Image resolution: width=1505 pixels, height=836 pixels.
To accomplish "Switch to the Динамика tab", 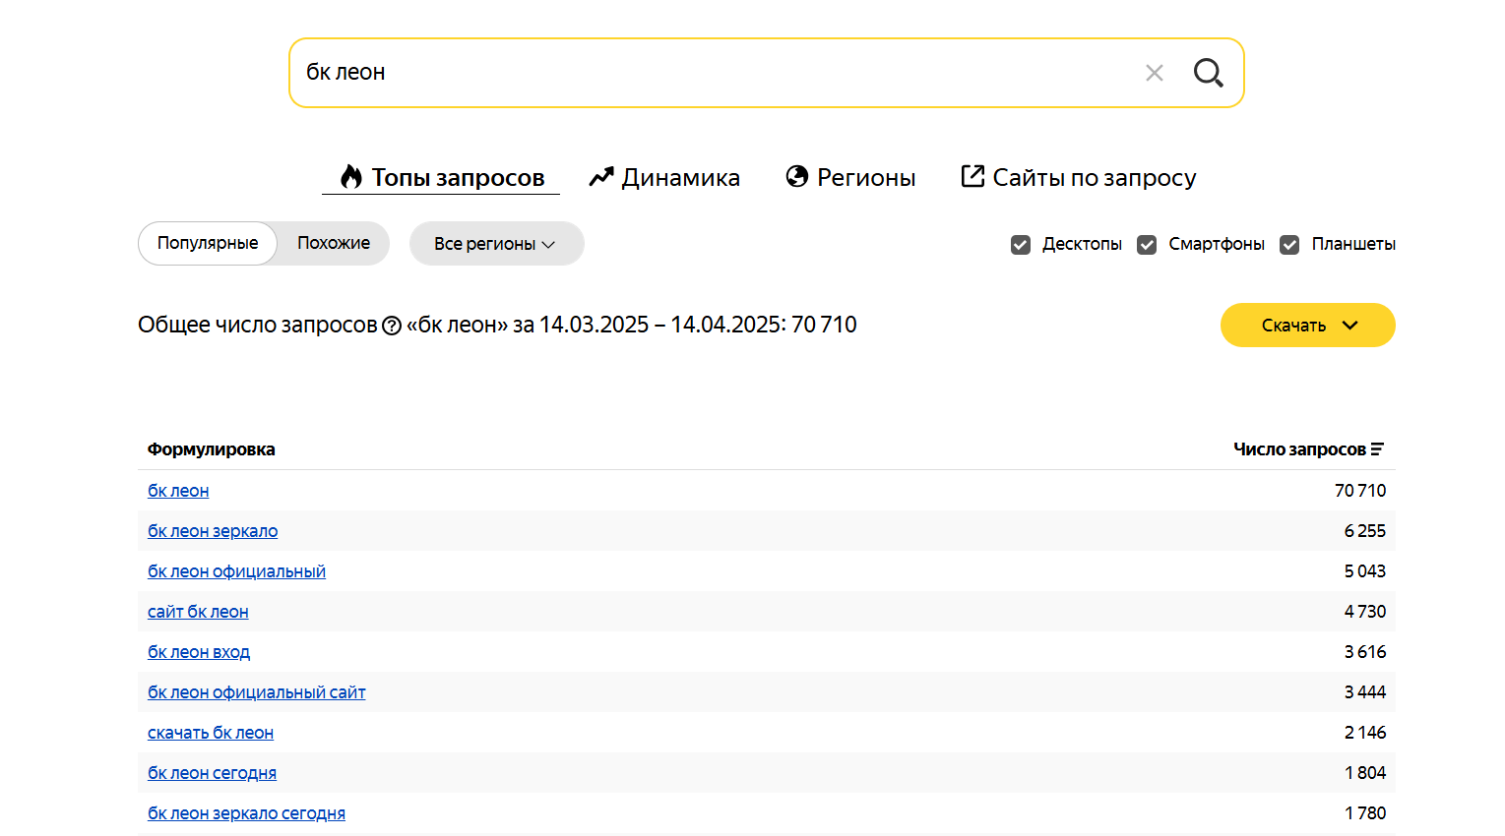I will 664,177.
